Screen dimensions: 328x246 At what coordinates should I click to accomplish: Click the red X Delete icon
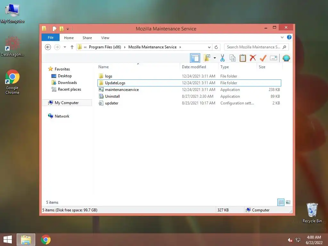[x=253, y=58]
